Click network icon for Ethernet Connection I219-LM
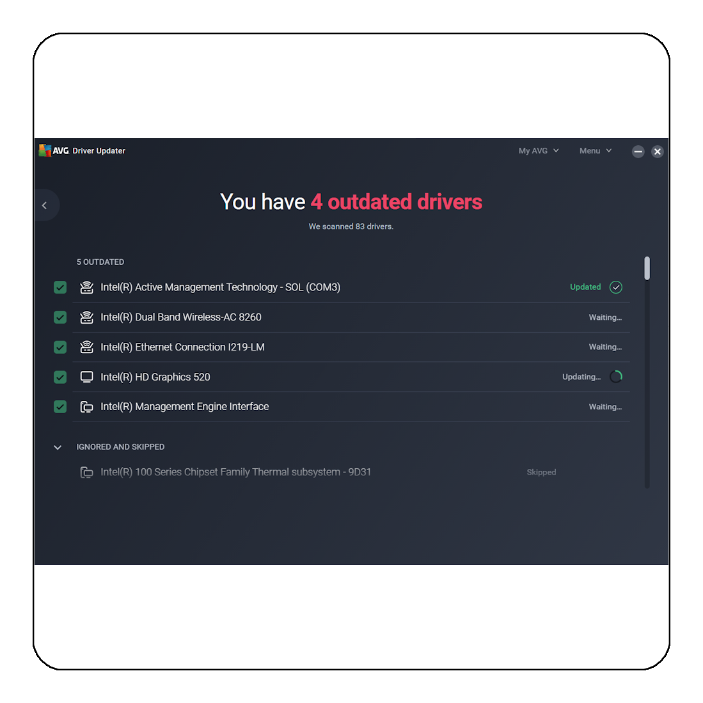The image size is (703, 703). tap(86, 347)
